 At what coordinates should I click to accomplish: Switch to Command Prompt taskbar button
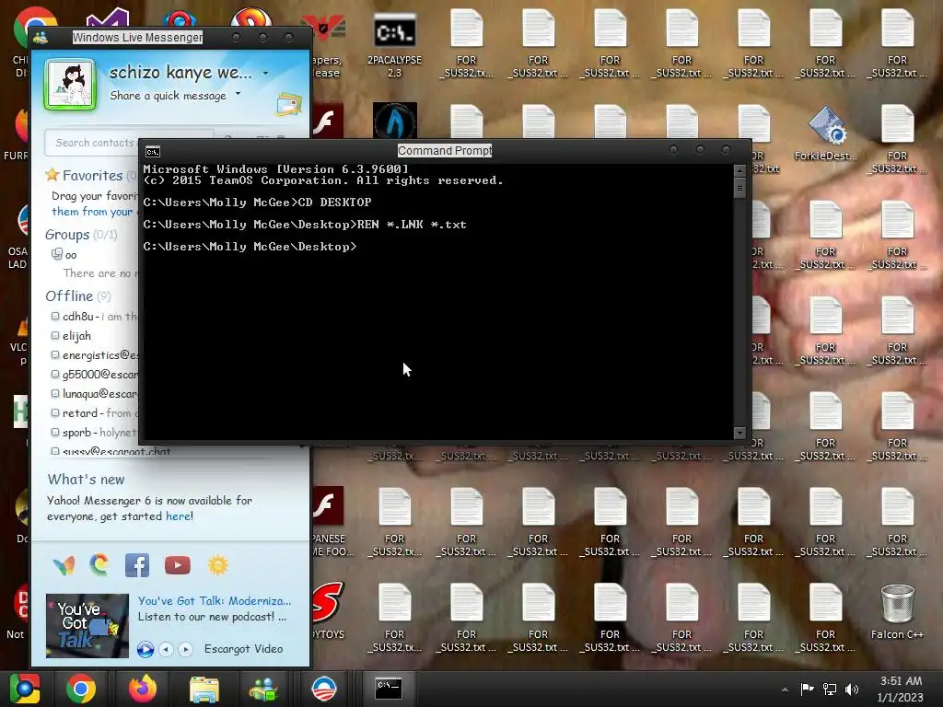click(x=389, y=689)
